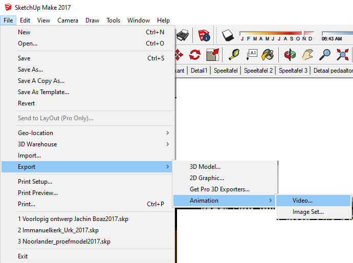353x263 pixels.
Task: Open recent file Immanuelkerk_Urk_2017.skp
Action: (x=88, y=230)
